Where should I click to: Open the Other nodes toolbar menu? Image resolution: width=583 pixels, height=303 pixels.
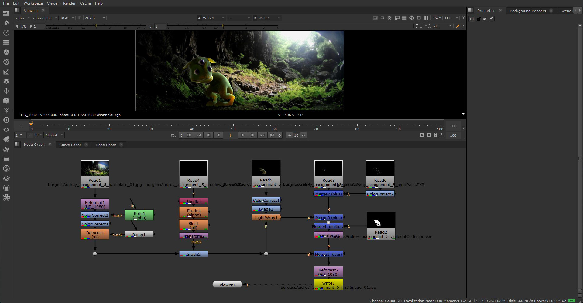[x=6, y=159]
